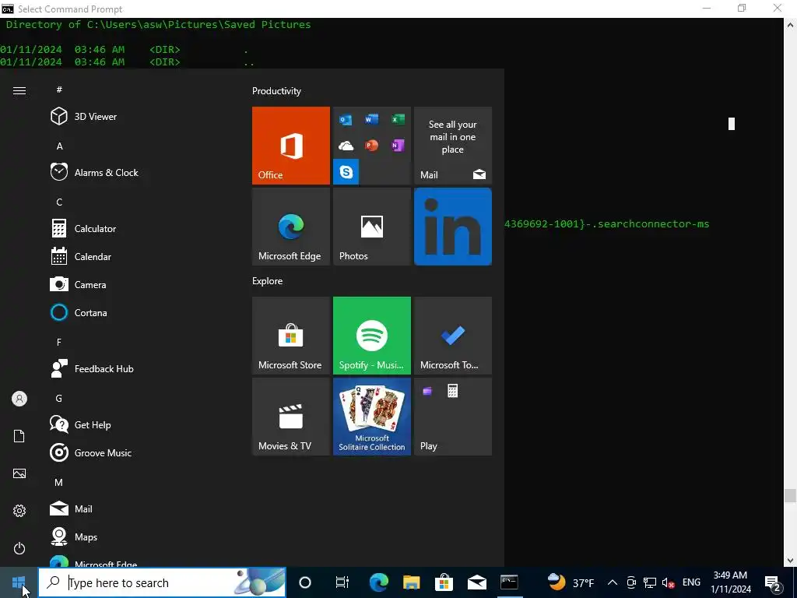Screen dimensions: 797x598
Task: Jump to letter A group header
Action: tap(59, 146)
